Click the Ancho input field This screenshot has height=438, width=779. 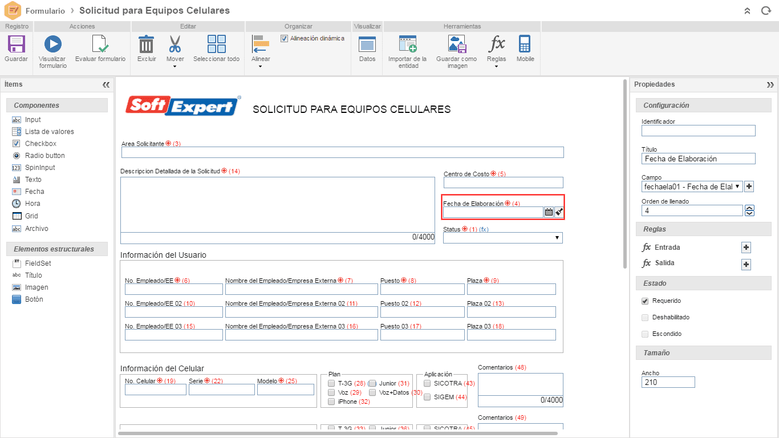(x=668, y=382)
